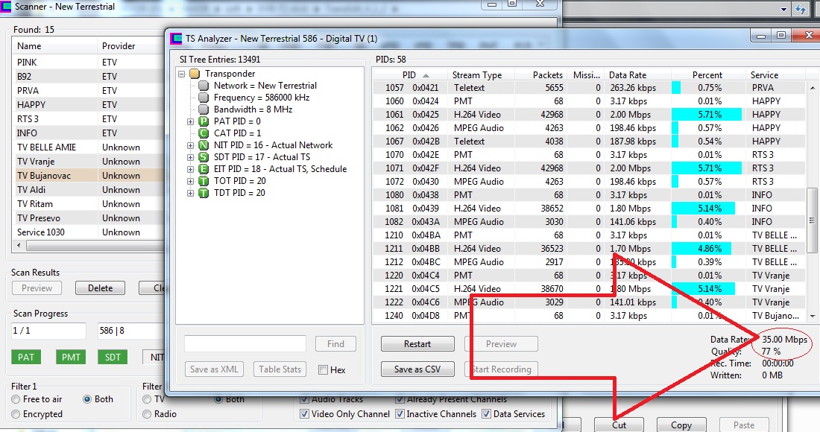Toggle Audio Tracks checkbox
Screen dimensions: 820x432
click(304, 400)
